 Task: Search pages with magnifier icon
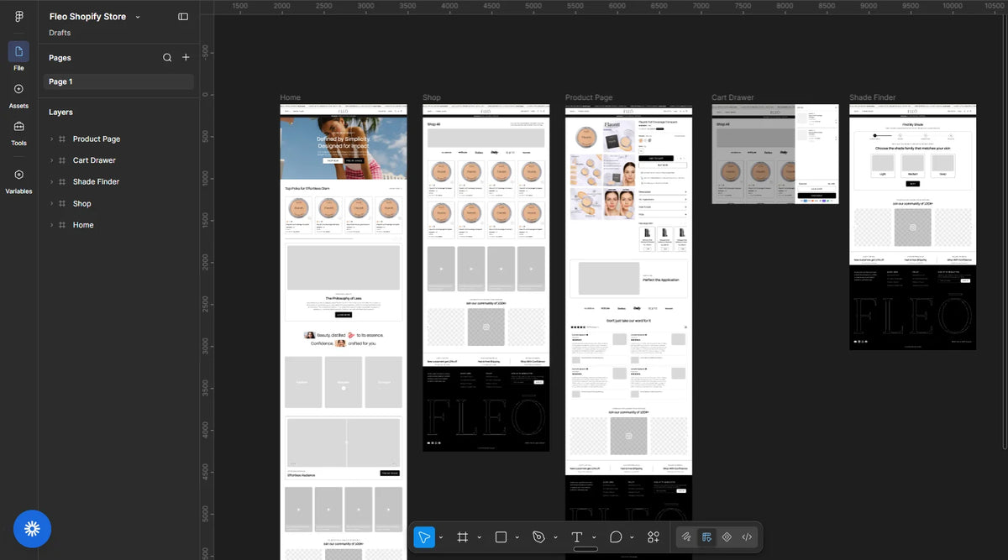(x=167, y=57)
